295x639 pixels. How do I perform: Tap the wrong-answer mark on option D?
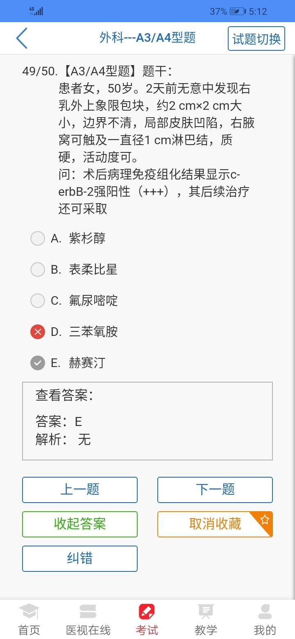point(37,331)
